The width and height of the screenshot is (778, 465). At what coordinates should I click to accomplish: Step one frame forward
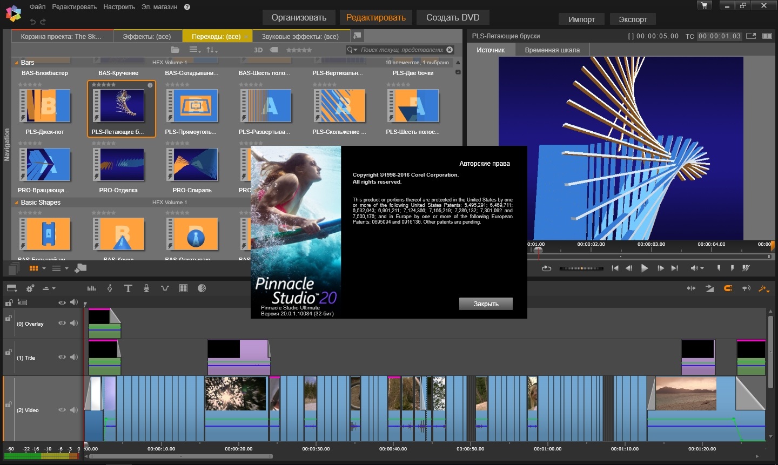pos(660,268)
